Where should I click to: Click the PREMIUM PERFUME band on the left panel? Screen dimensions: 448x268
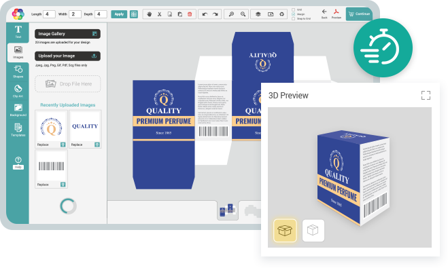click(164, 121)
